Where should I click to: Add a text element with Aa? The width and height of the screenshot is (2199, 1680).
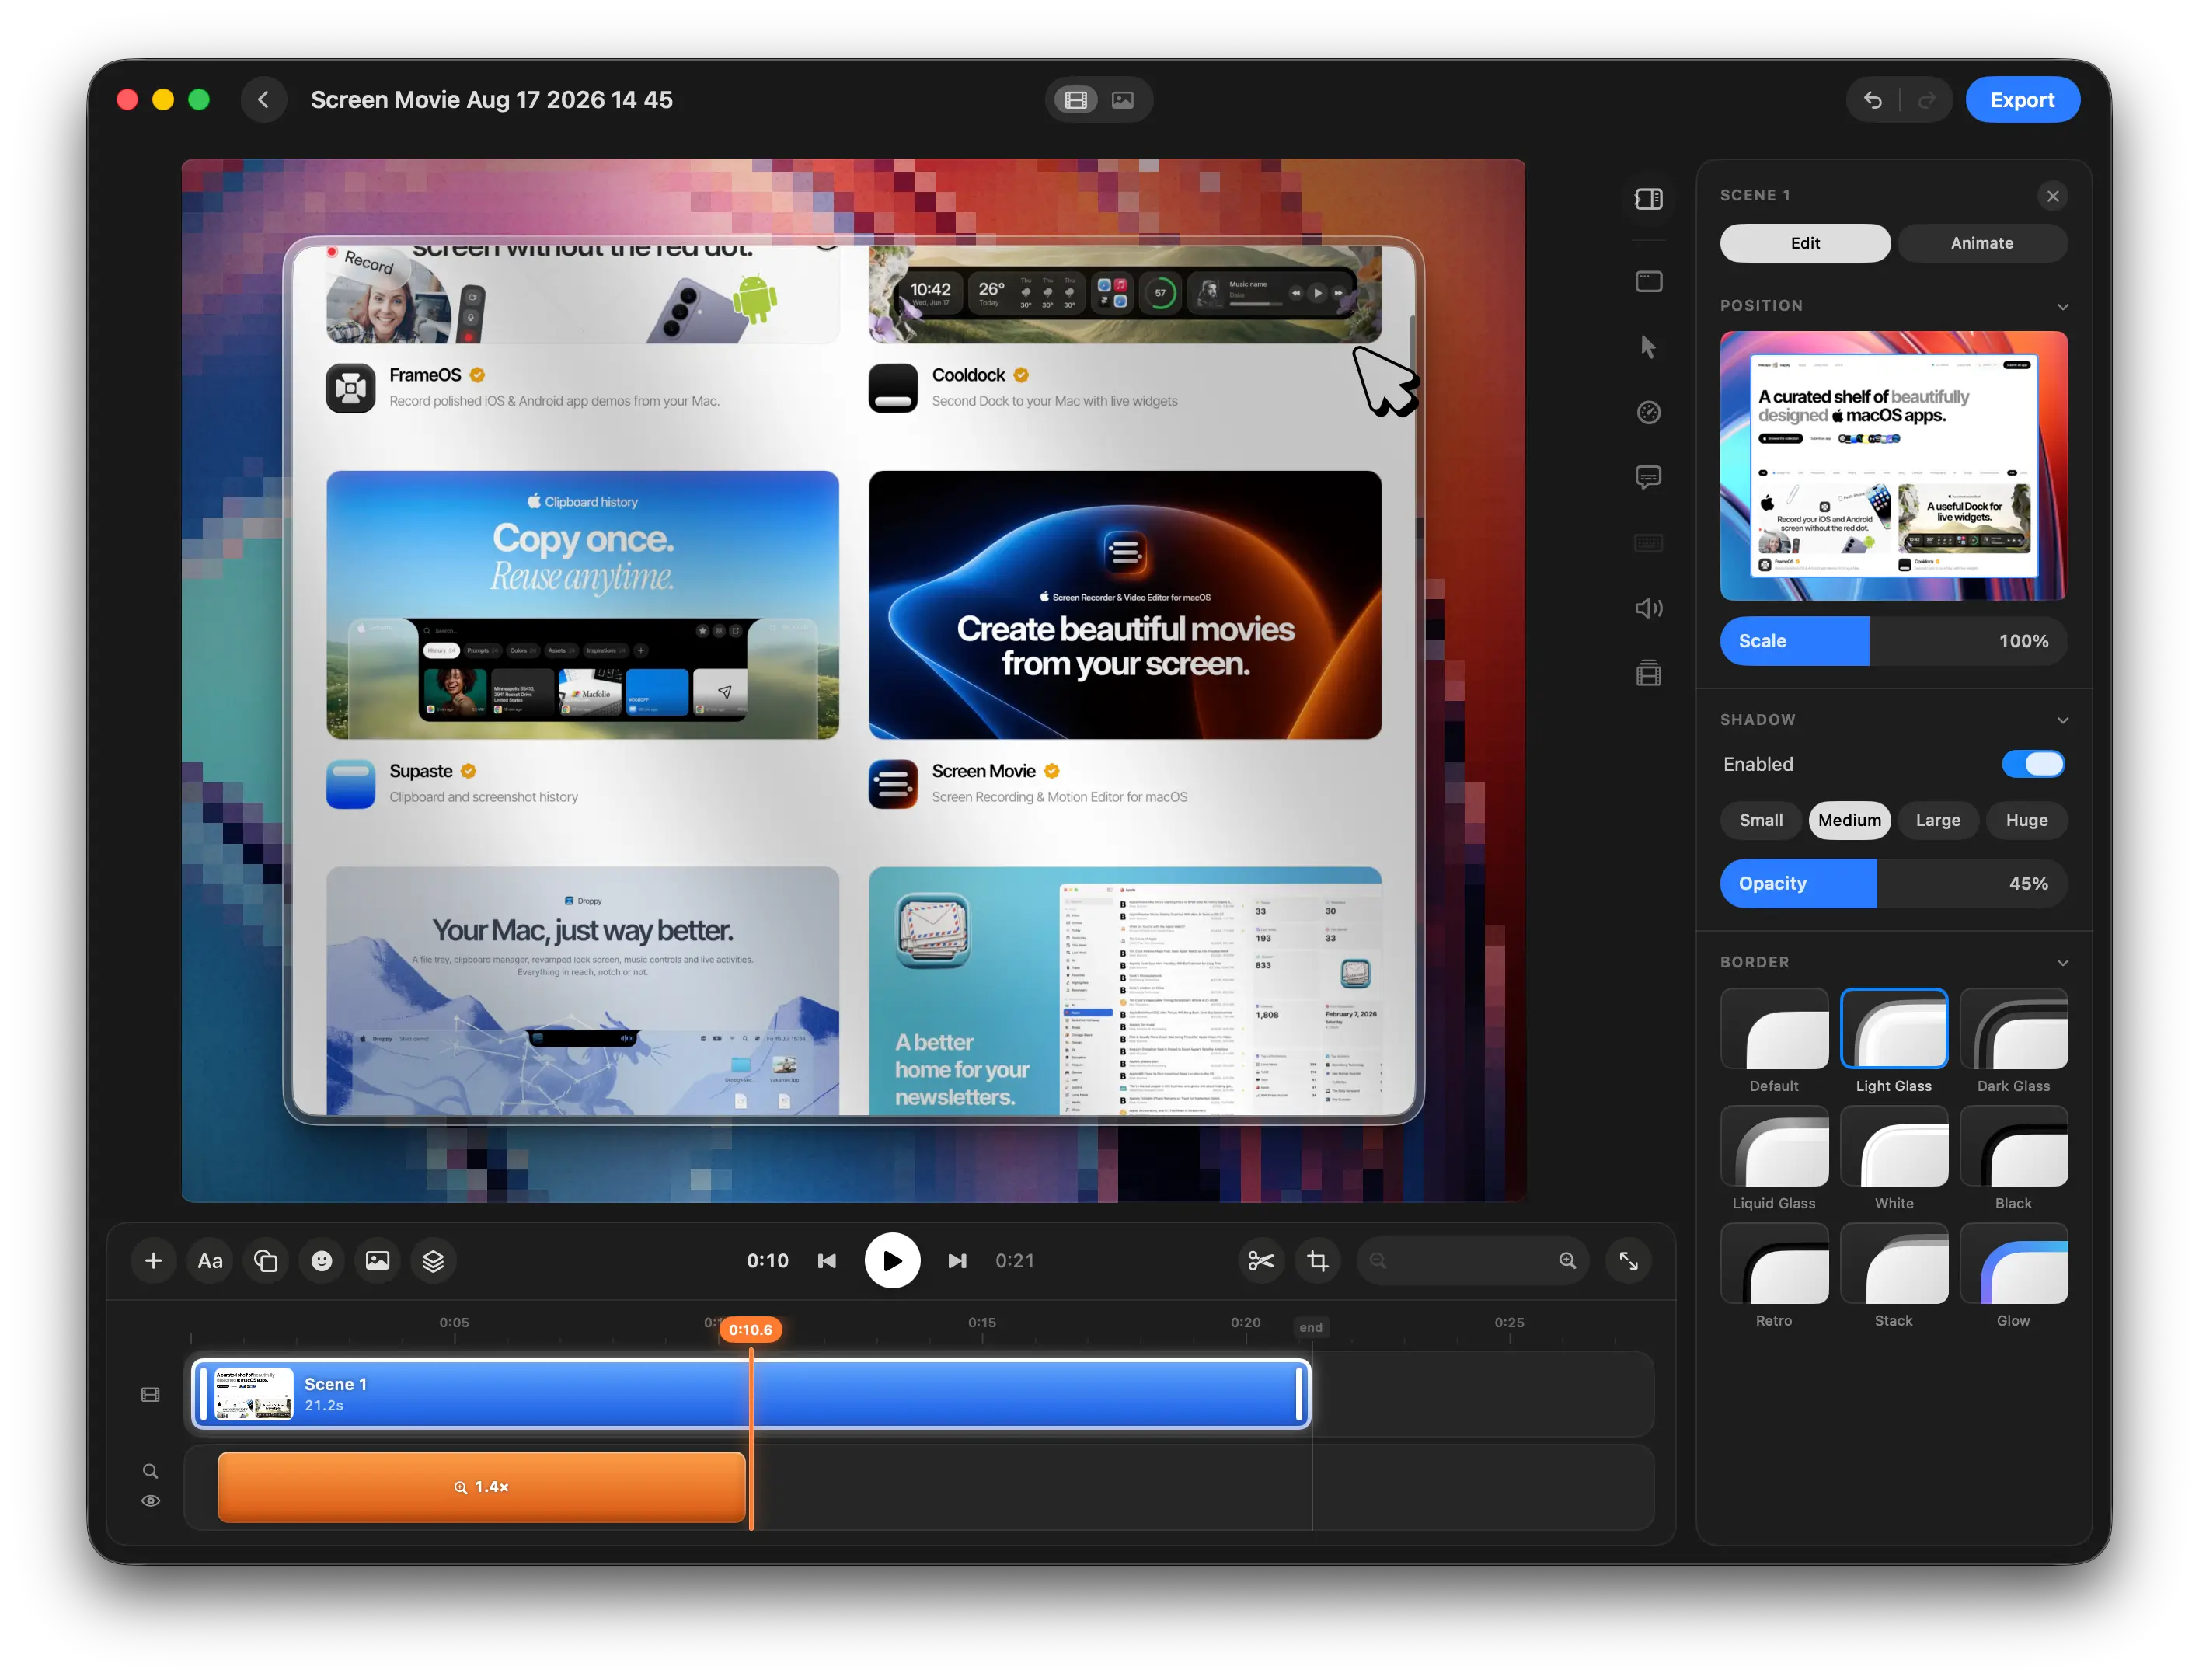[210, 1261]
